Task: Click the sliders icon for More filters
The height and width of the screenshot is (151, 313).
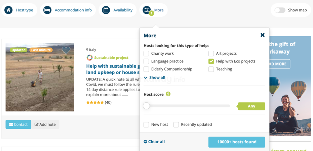Action: [147, 10]
